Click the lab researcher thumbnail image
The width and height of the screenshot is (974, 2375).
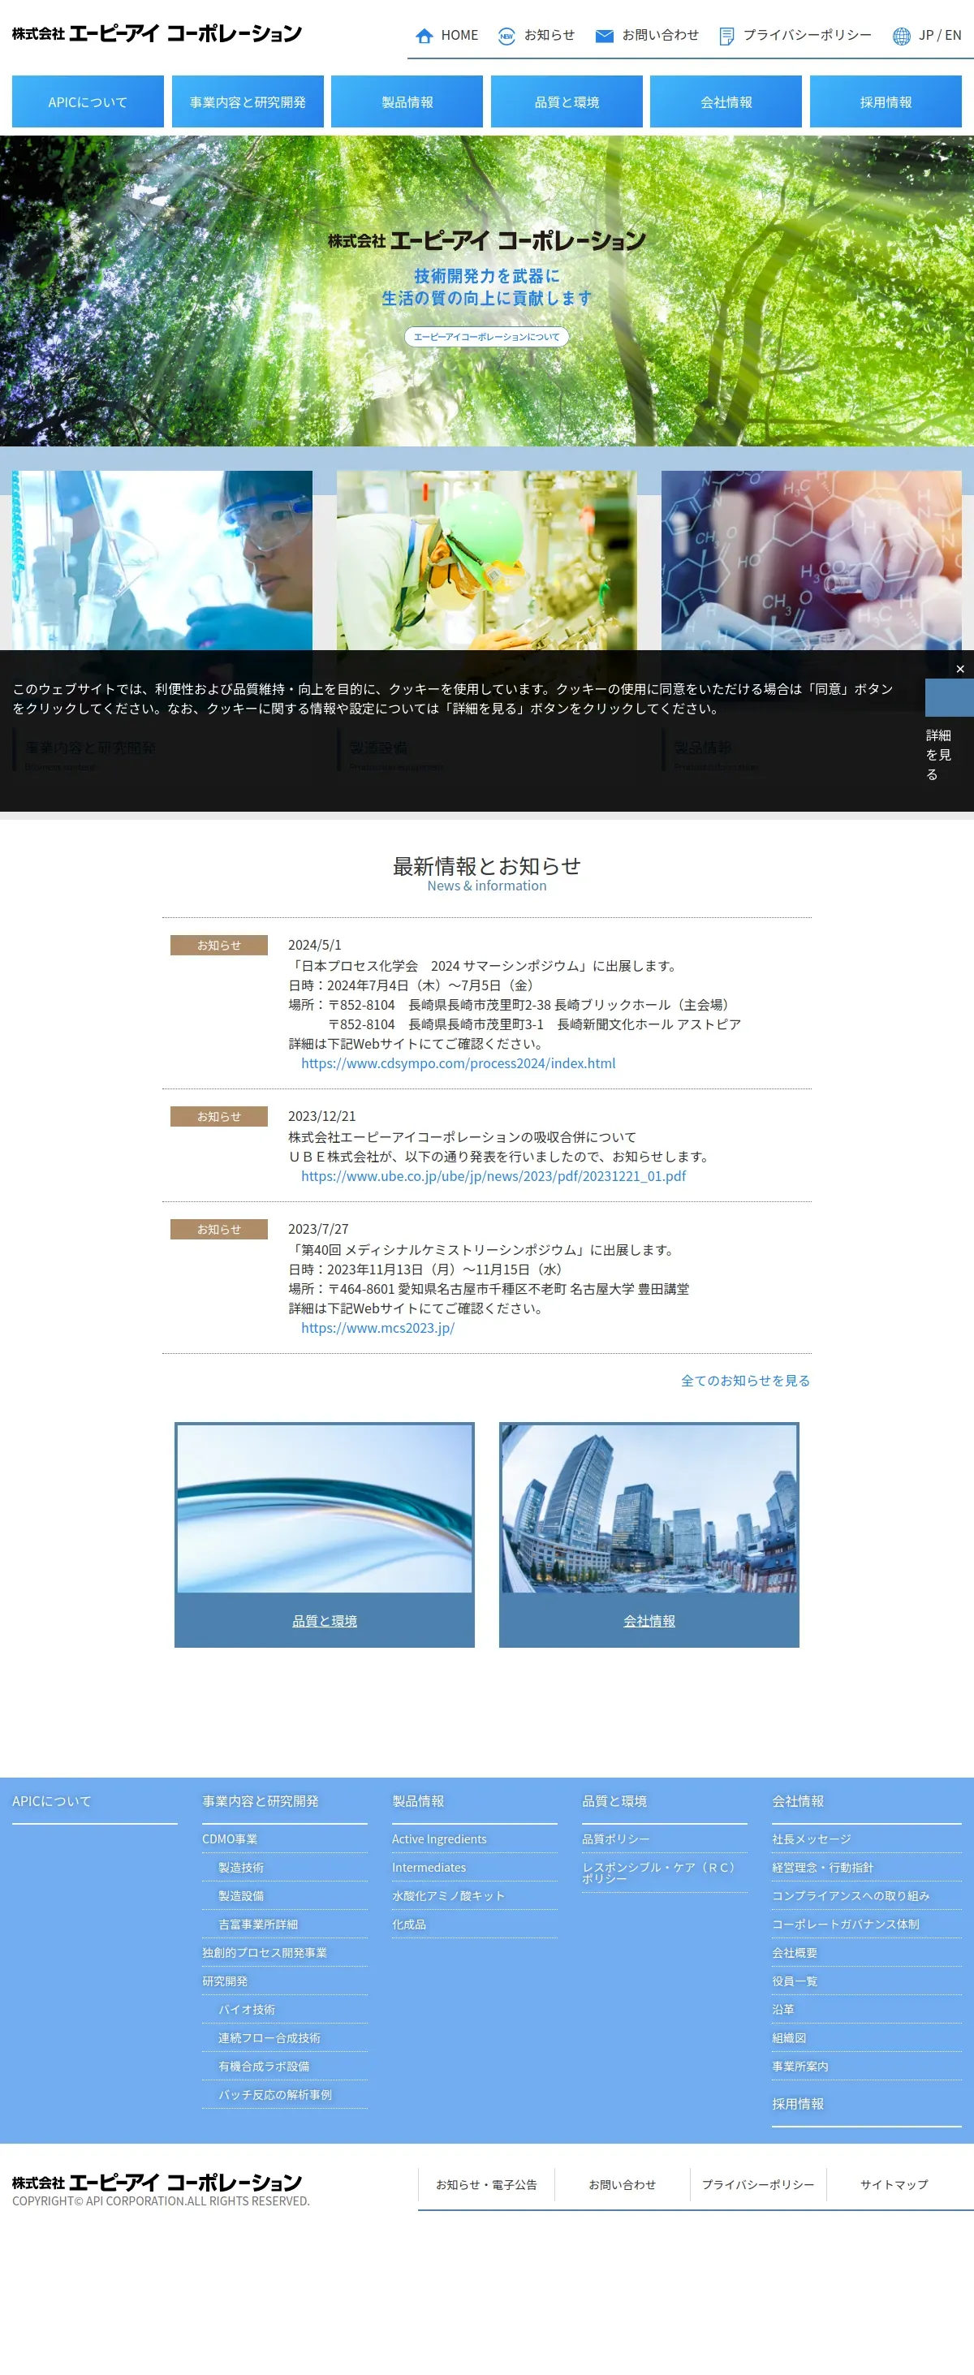(162, 561)
